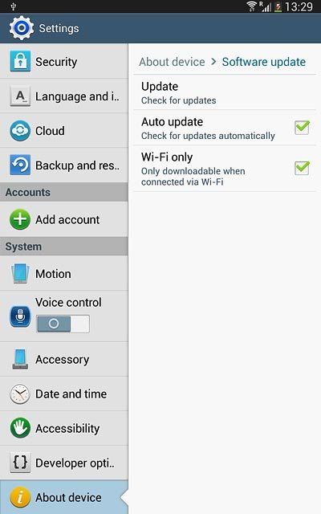Tap the Wi-Fi status bar icon
Image resolution: width=321 pixels, height=514 pixels.
[251, 6]
